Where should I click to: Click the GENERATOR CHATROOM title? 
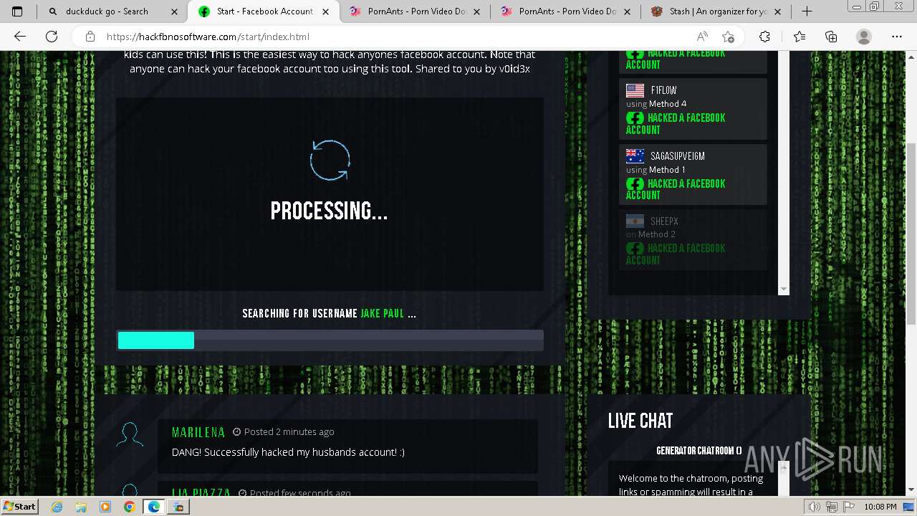pyautogui.click(x=699, y=451)
